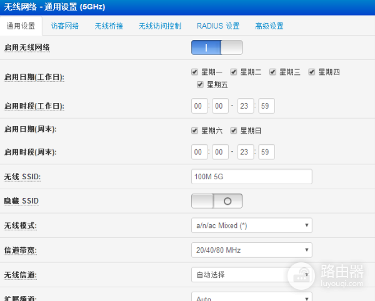Image resolution: width=375 pixels, height=301 pixels.
Task: Uncheck the 星期日 checkbox
Action: [234, 131]
